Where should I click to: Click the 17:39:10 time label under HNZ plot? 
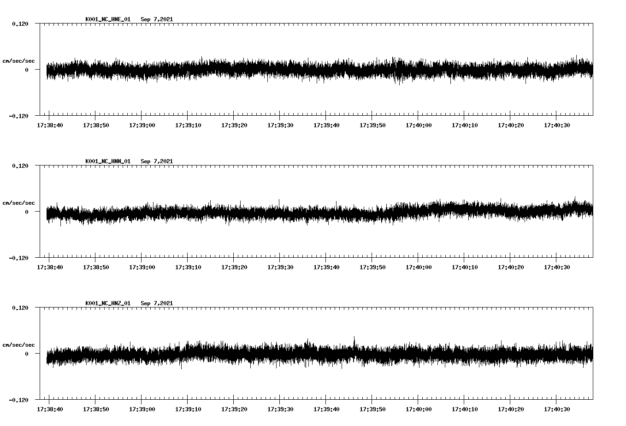pyautogui.click(x=188, y=409)
